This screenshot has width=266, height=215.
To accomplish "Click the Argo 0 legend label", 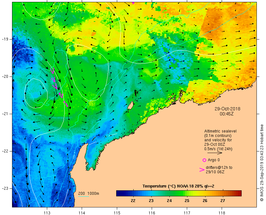I will [213, 160].
